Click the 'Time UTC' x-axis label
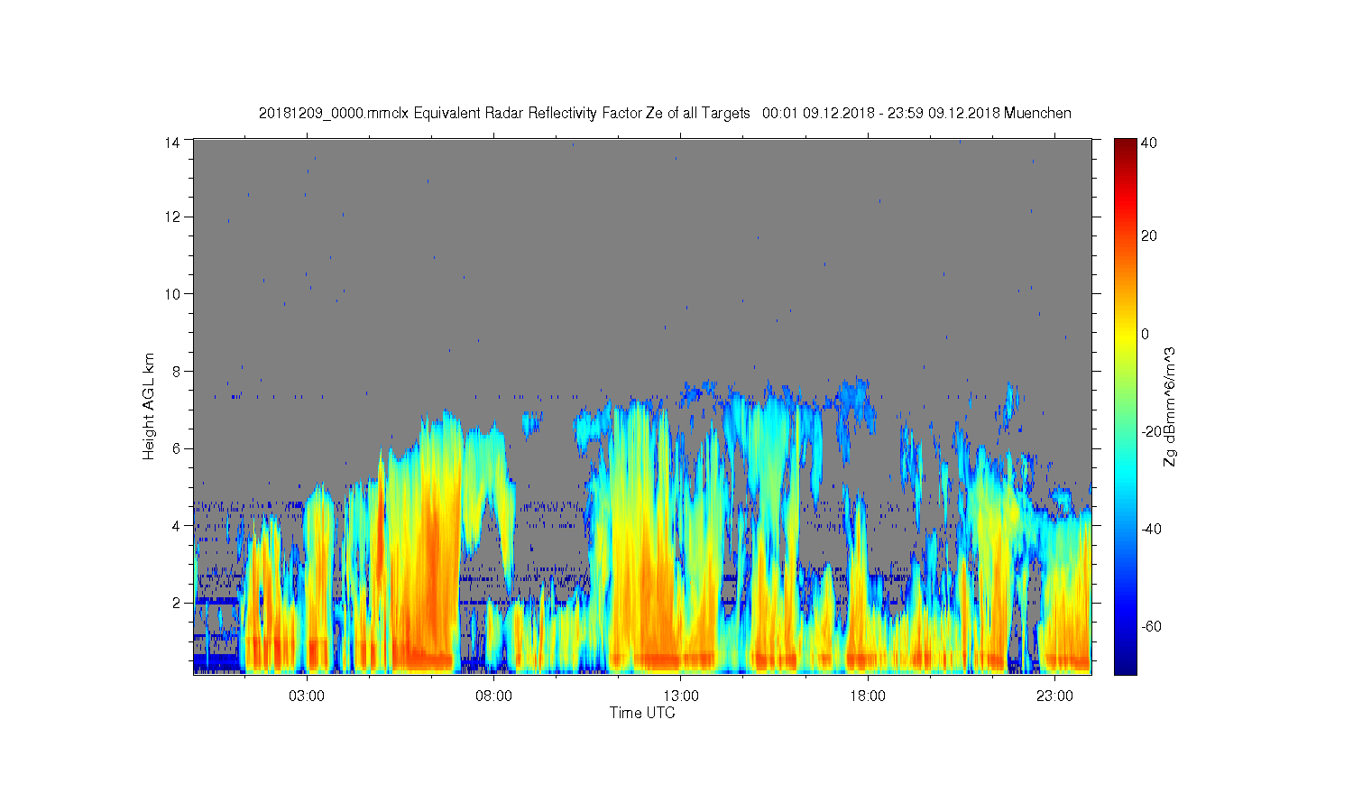1353x812 pixels. coord(642,713)
